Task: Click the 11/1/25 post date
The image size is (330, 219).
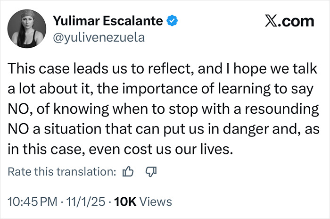Action: [x=86, y=202]
